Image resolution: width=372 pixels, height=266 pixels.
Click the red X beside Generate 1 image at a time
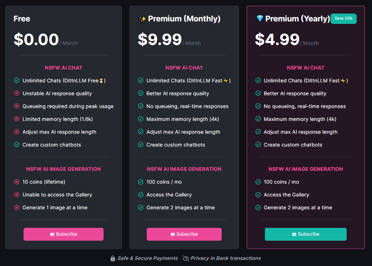pos(17,208)
